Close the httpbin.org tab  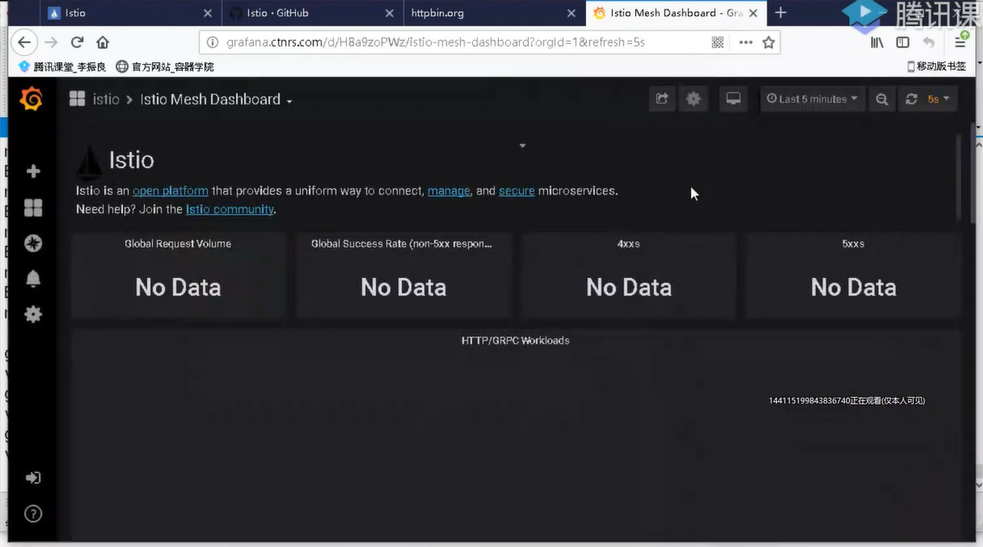click(571, 13)
